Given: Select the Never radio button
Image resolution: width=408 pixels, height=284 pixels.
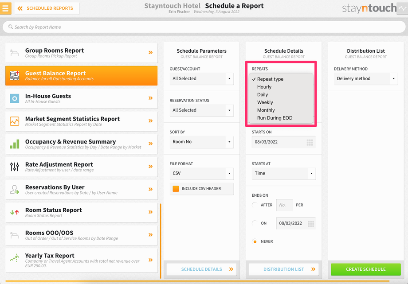Looking at the screenshot, I should (x=255, y=241).
